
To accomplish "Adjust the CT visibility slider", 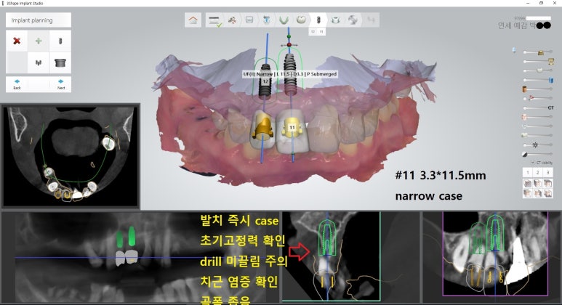I will (537, 107).
